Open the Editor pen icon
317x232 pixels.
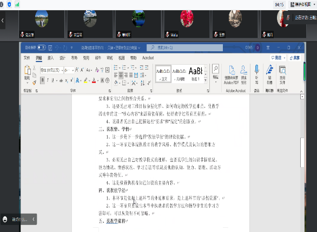tap(269, 70)
